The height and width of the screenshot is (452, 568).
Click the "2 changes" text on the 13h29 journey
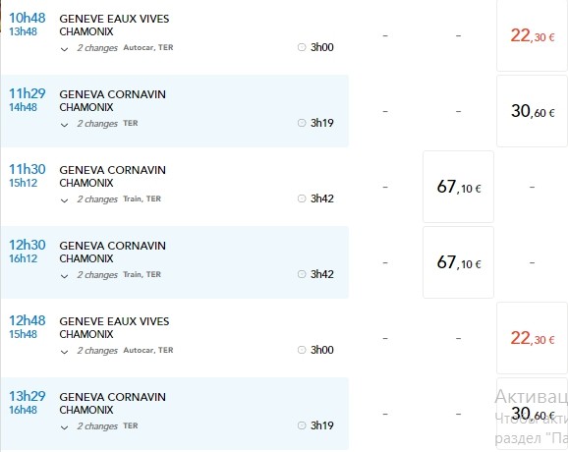point(97,425)
